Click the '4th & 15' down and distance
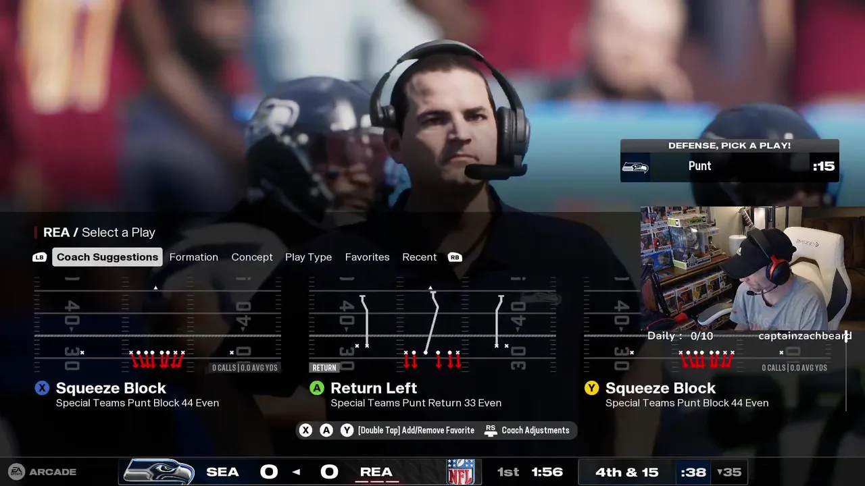 point(626,472)
